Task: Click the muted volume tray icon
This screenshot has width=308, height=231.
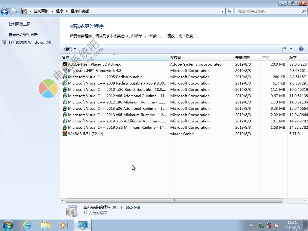Action: [276, 225]
